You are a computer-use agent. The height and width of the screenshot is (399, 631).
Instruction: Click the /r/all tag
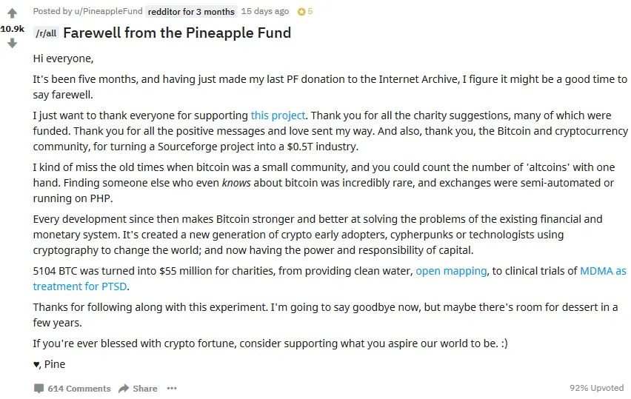(46, 33)
